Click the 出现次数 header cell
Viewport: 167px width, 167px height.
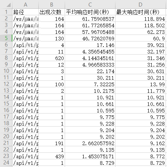(x=52, y=12)
